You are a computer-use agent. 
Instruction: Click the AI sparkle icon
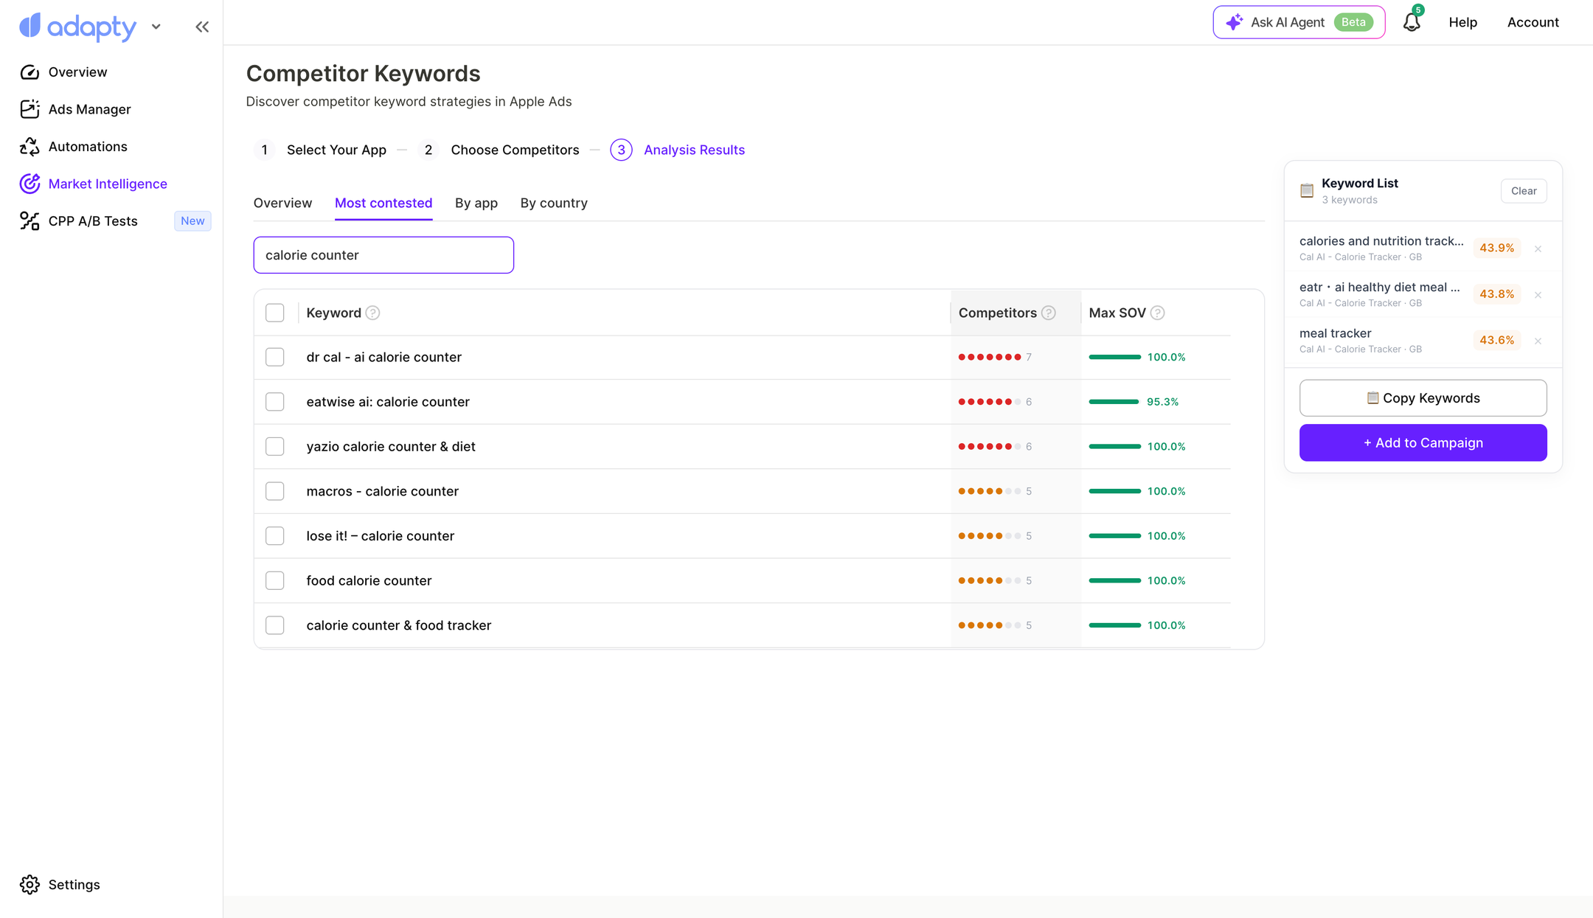coord(1234,22)
